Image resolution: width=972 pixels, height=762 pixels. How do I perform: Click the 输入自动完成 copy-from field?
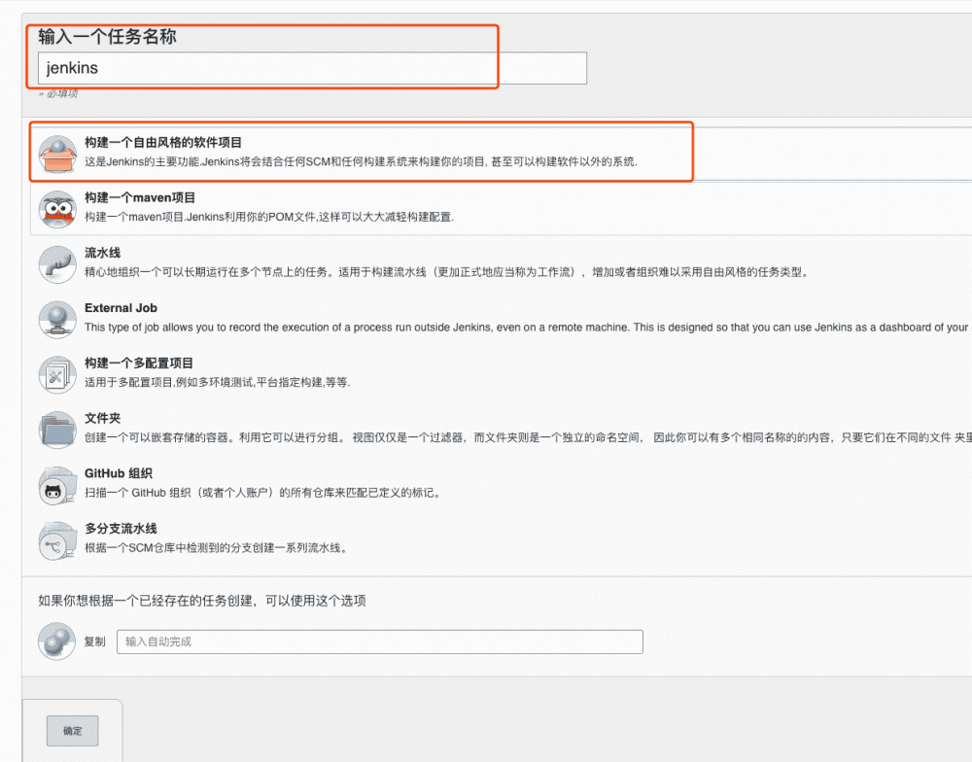(379, 641)
